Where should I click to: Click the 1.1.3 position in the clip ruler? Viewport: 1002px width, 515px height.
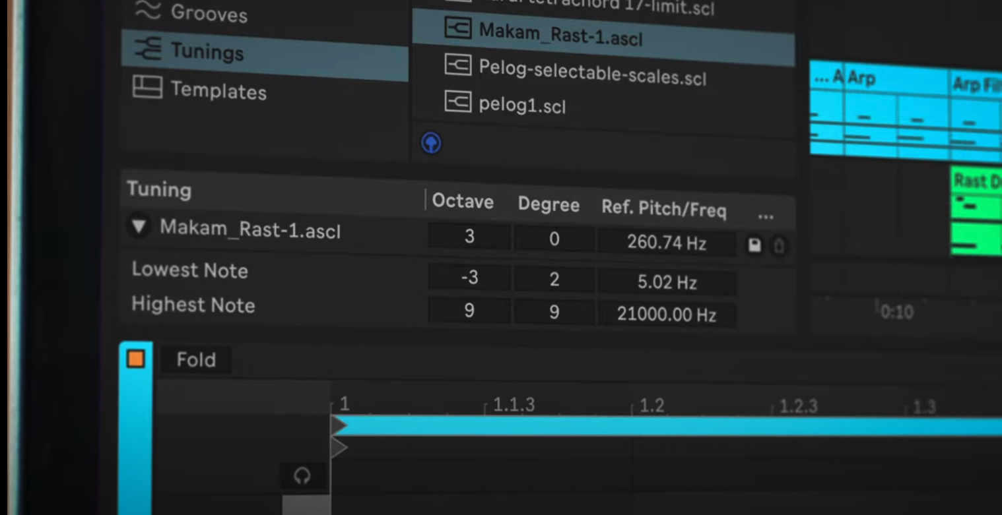(514, 404)
